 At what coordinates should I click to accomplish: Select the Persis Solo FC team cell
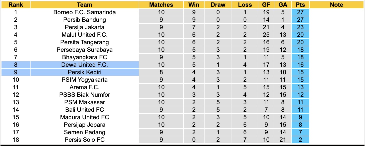[85, 140]
